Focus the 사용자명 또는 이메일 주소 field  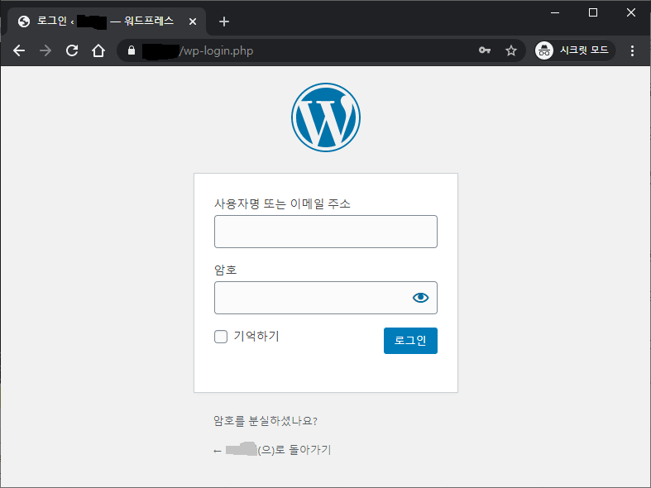[x=325, y=232]
